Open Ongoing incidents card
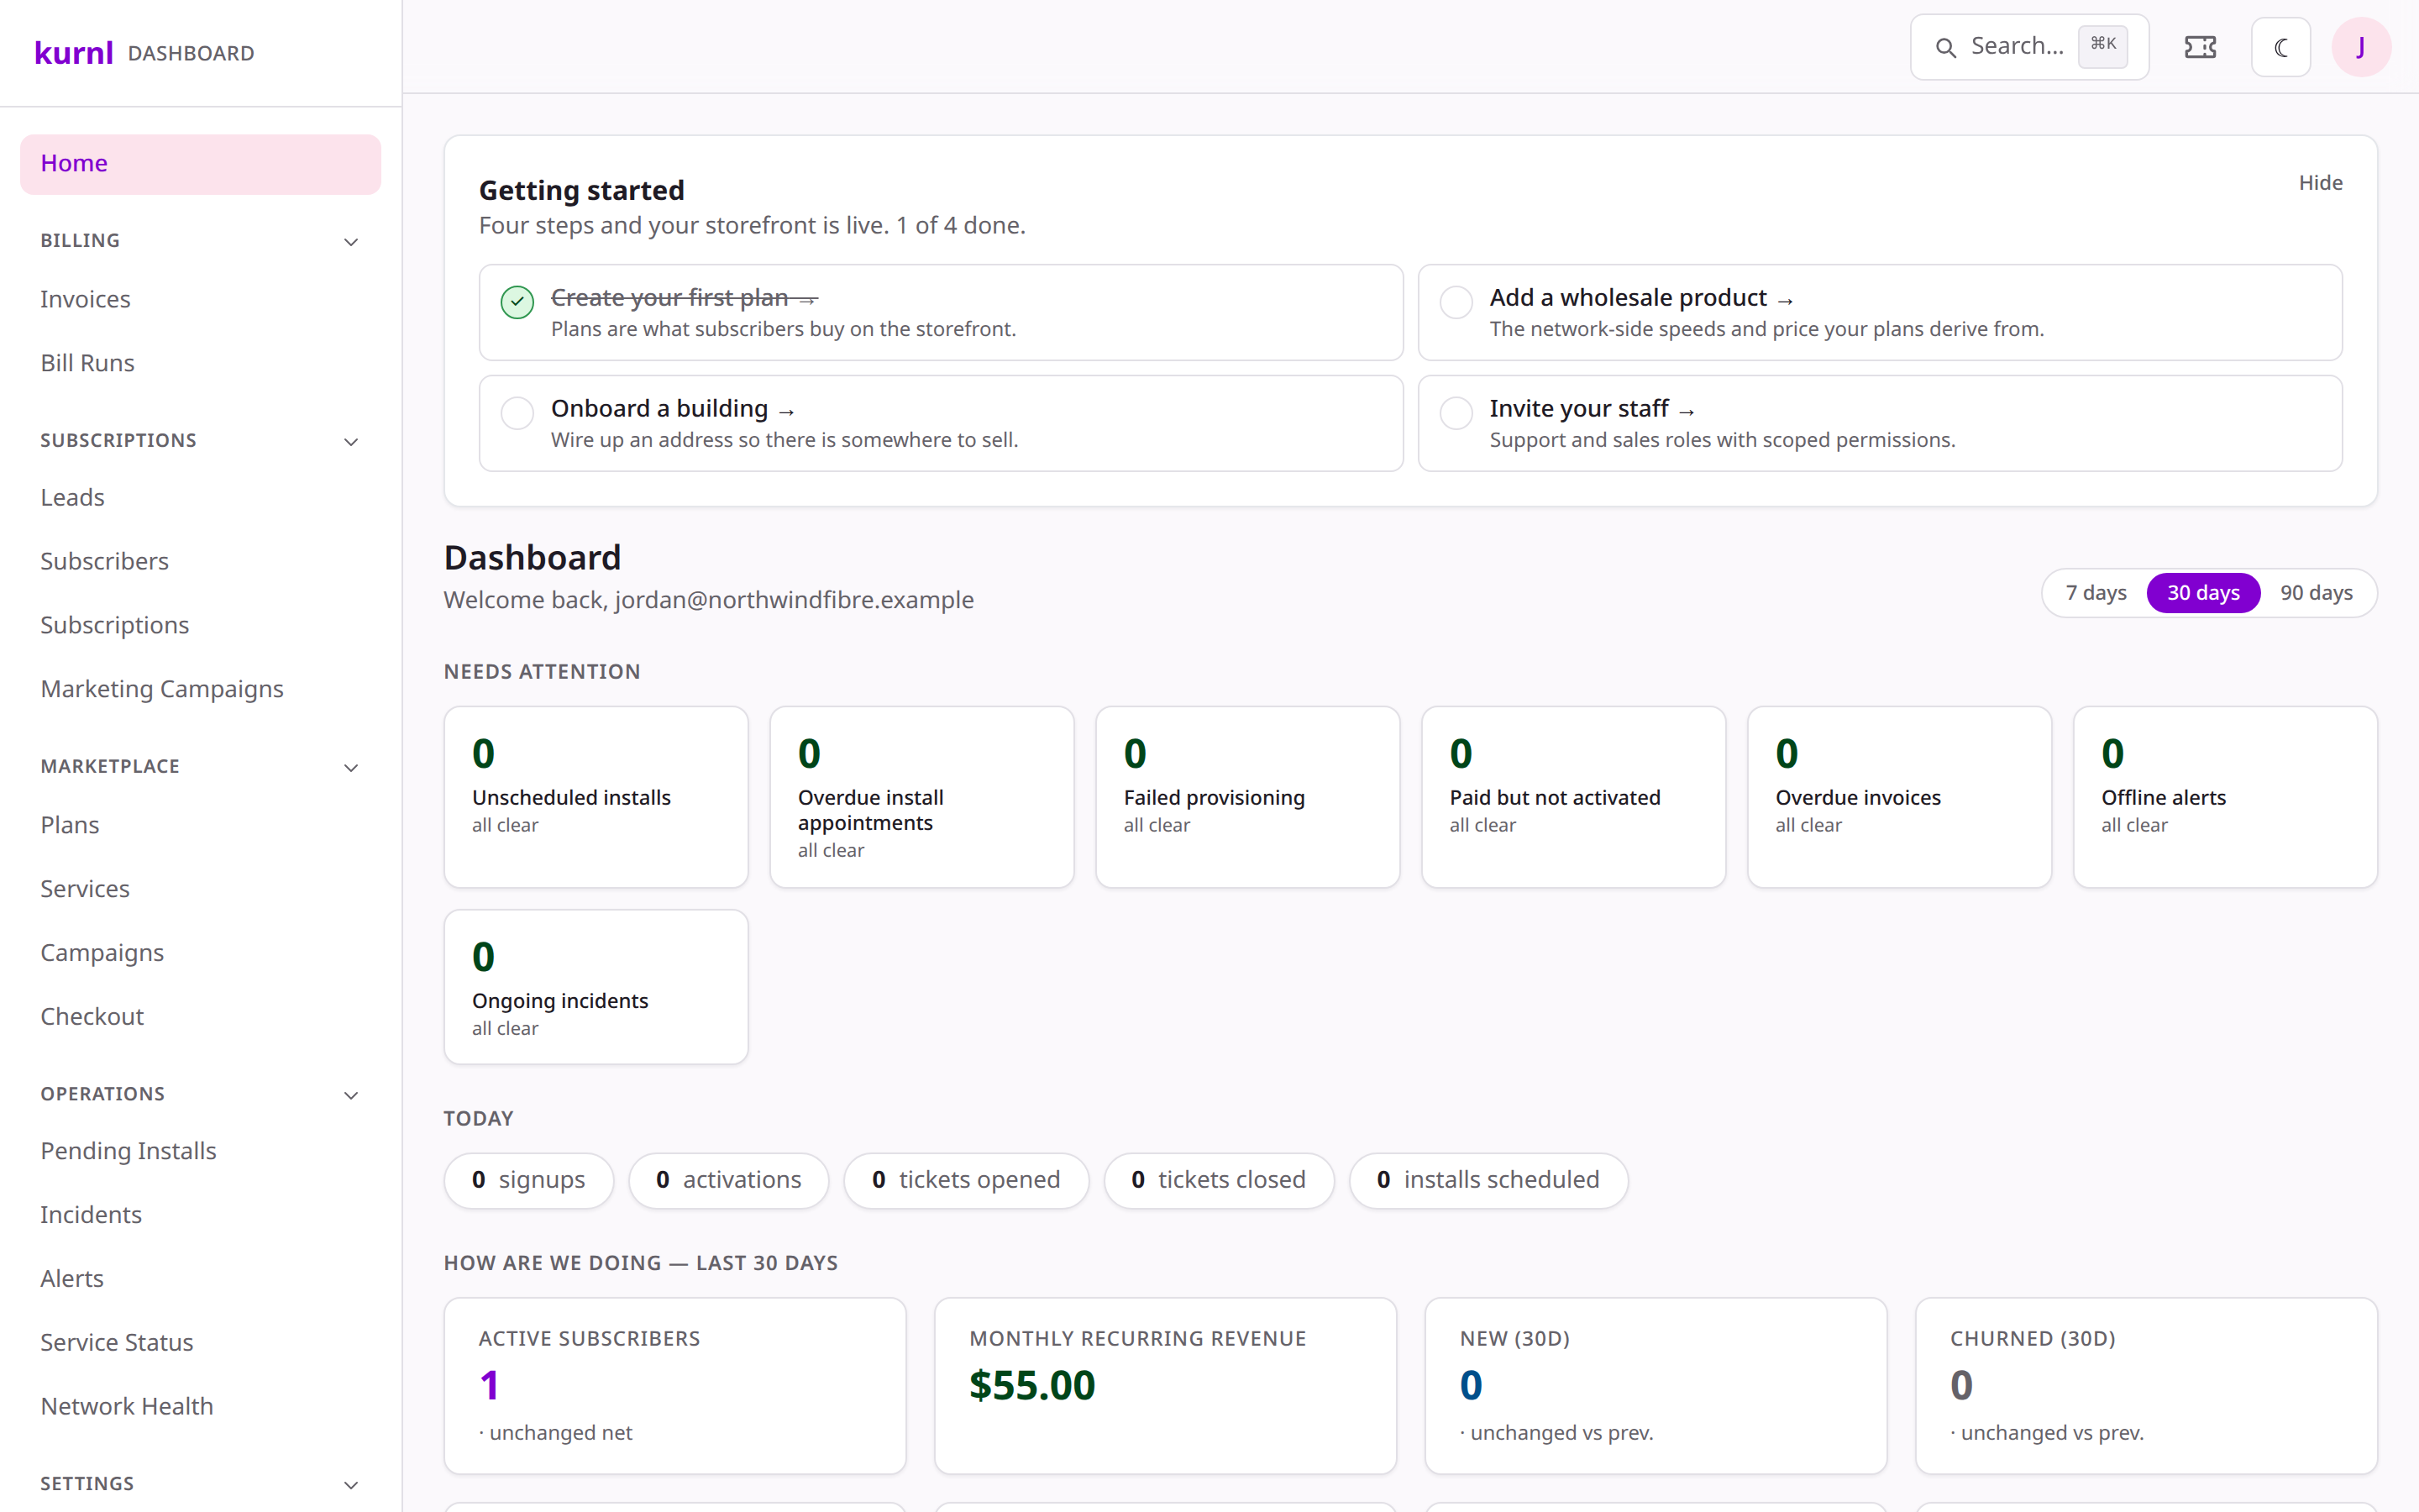The height and width of the screenshot is (1512, 2419). pos(596,987)
